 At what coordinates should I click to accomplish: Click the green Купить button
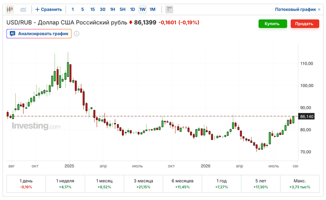click(x=272, y=24)
